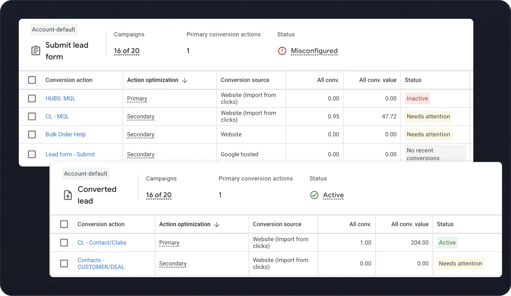Sort by All conv. value in Converted lead table
The width and height of the screenshot is (511, 296).
[410, 224]
